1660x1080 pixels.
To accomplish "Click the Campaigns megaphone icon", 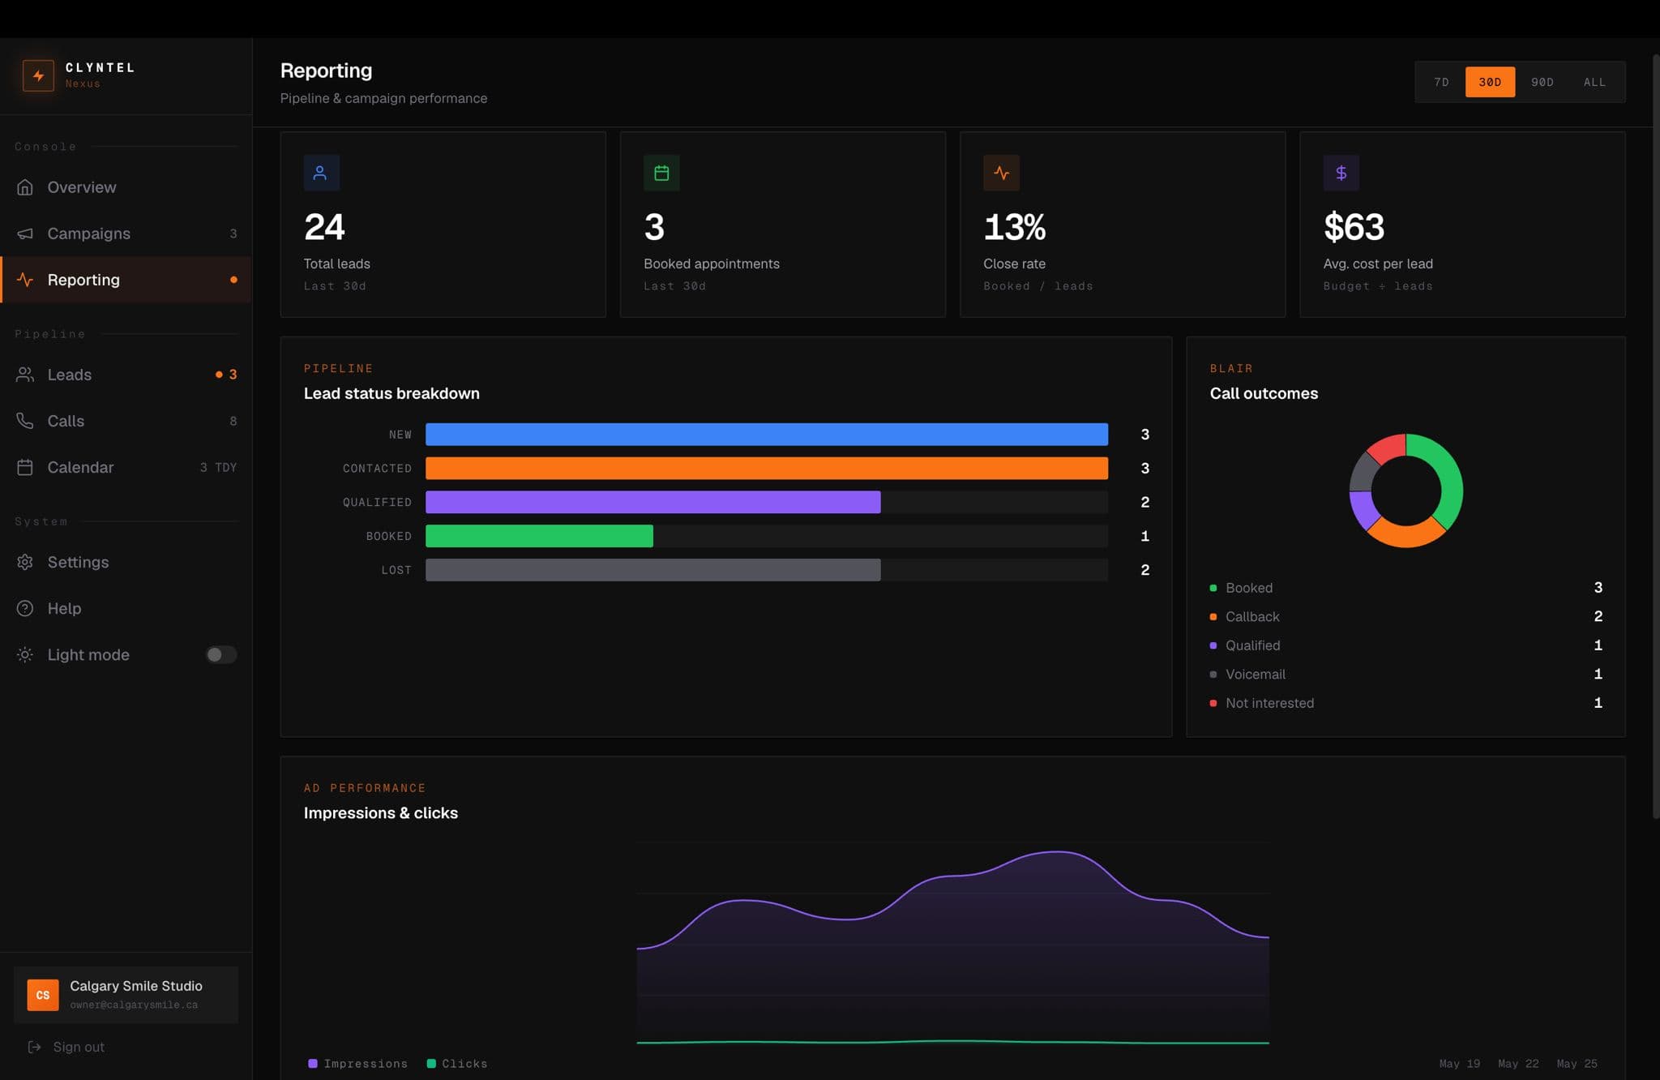I will 25,234.
